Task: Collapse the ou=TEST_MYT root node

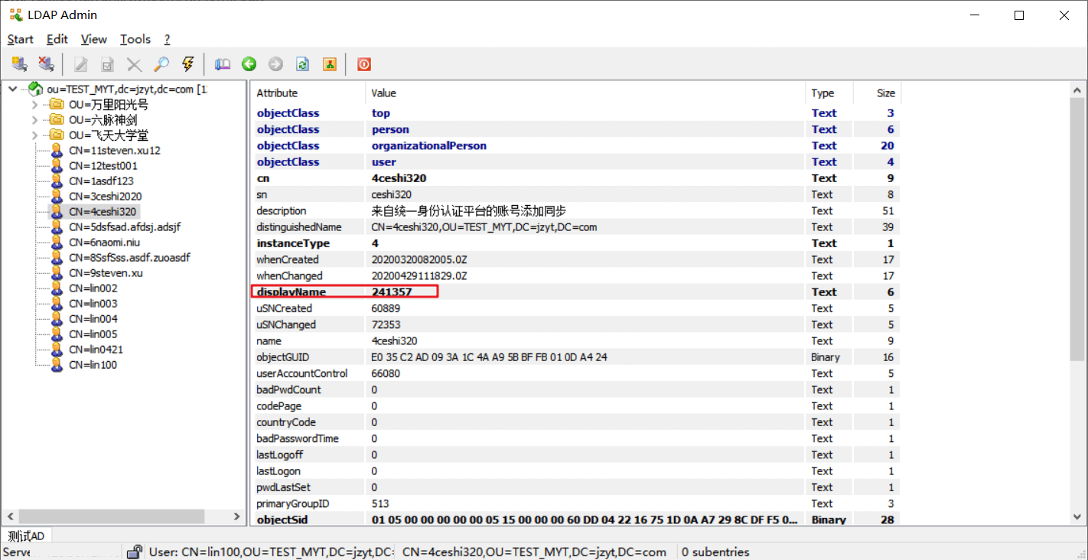Action: click(13, 90)
